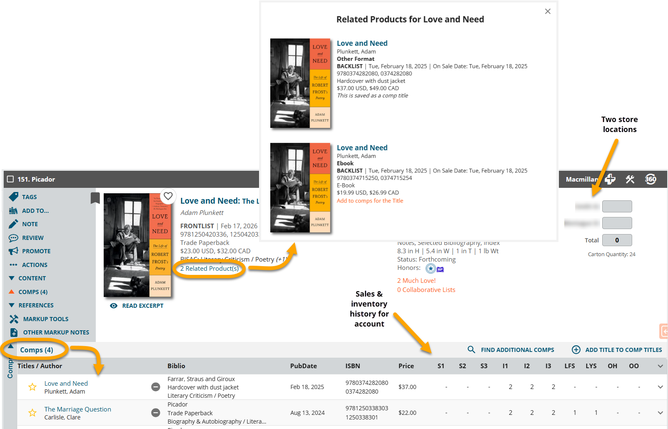
Task: Click Add to comps for the Title link
Action: 370,201
